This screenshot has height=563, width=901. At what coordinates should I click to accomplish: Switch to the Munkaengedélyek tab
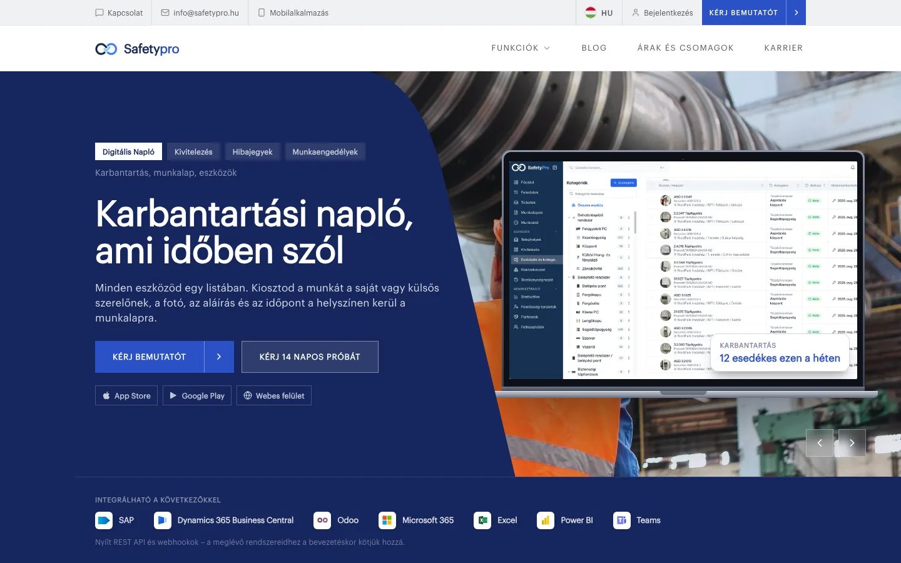point(325,151)
